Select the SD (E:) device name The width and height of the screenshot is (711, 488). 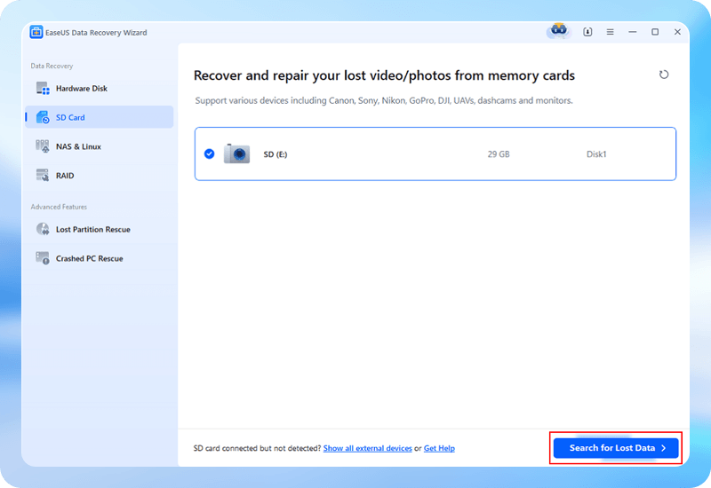(276, 154)
